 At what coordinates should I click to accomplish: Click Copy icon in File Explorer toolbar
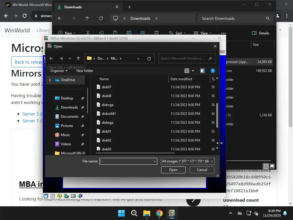click(102, 33)
